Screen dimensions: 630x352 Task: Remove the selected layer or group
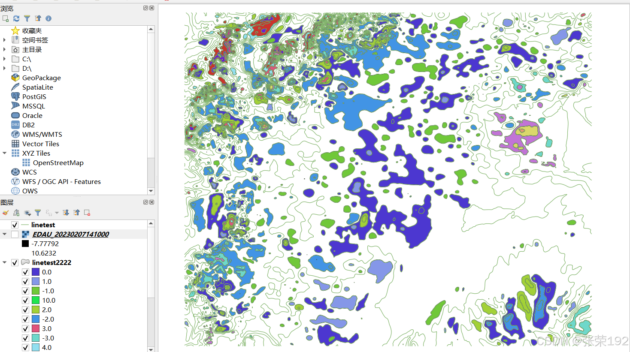87,212
